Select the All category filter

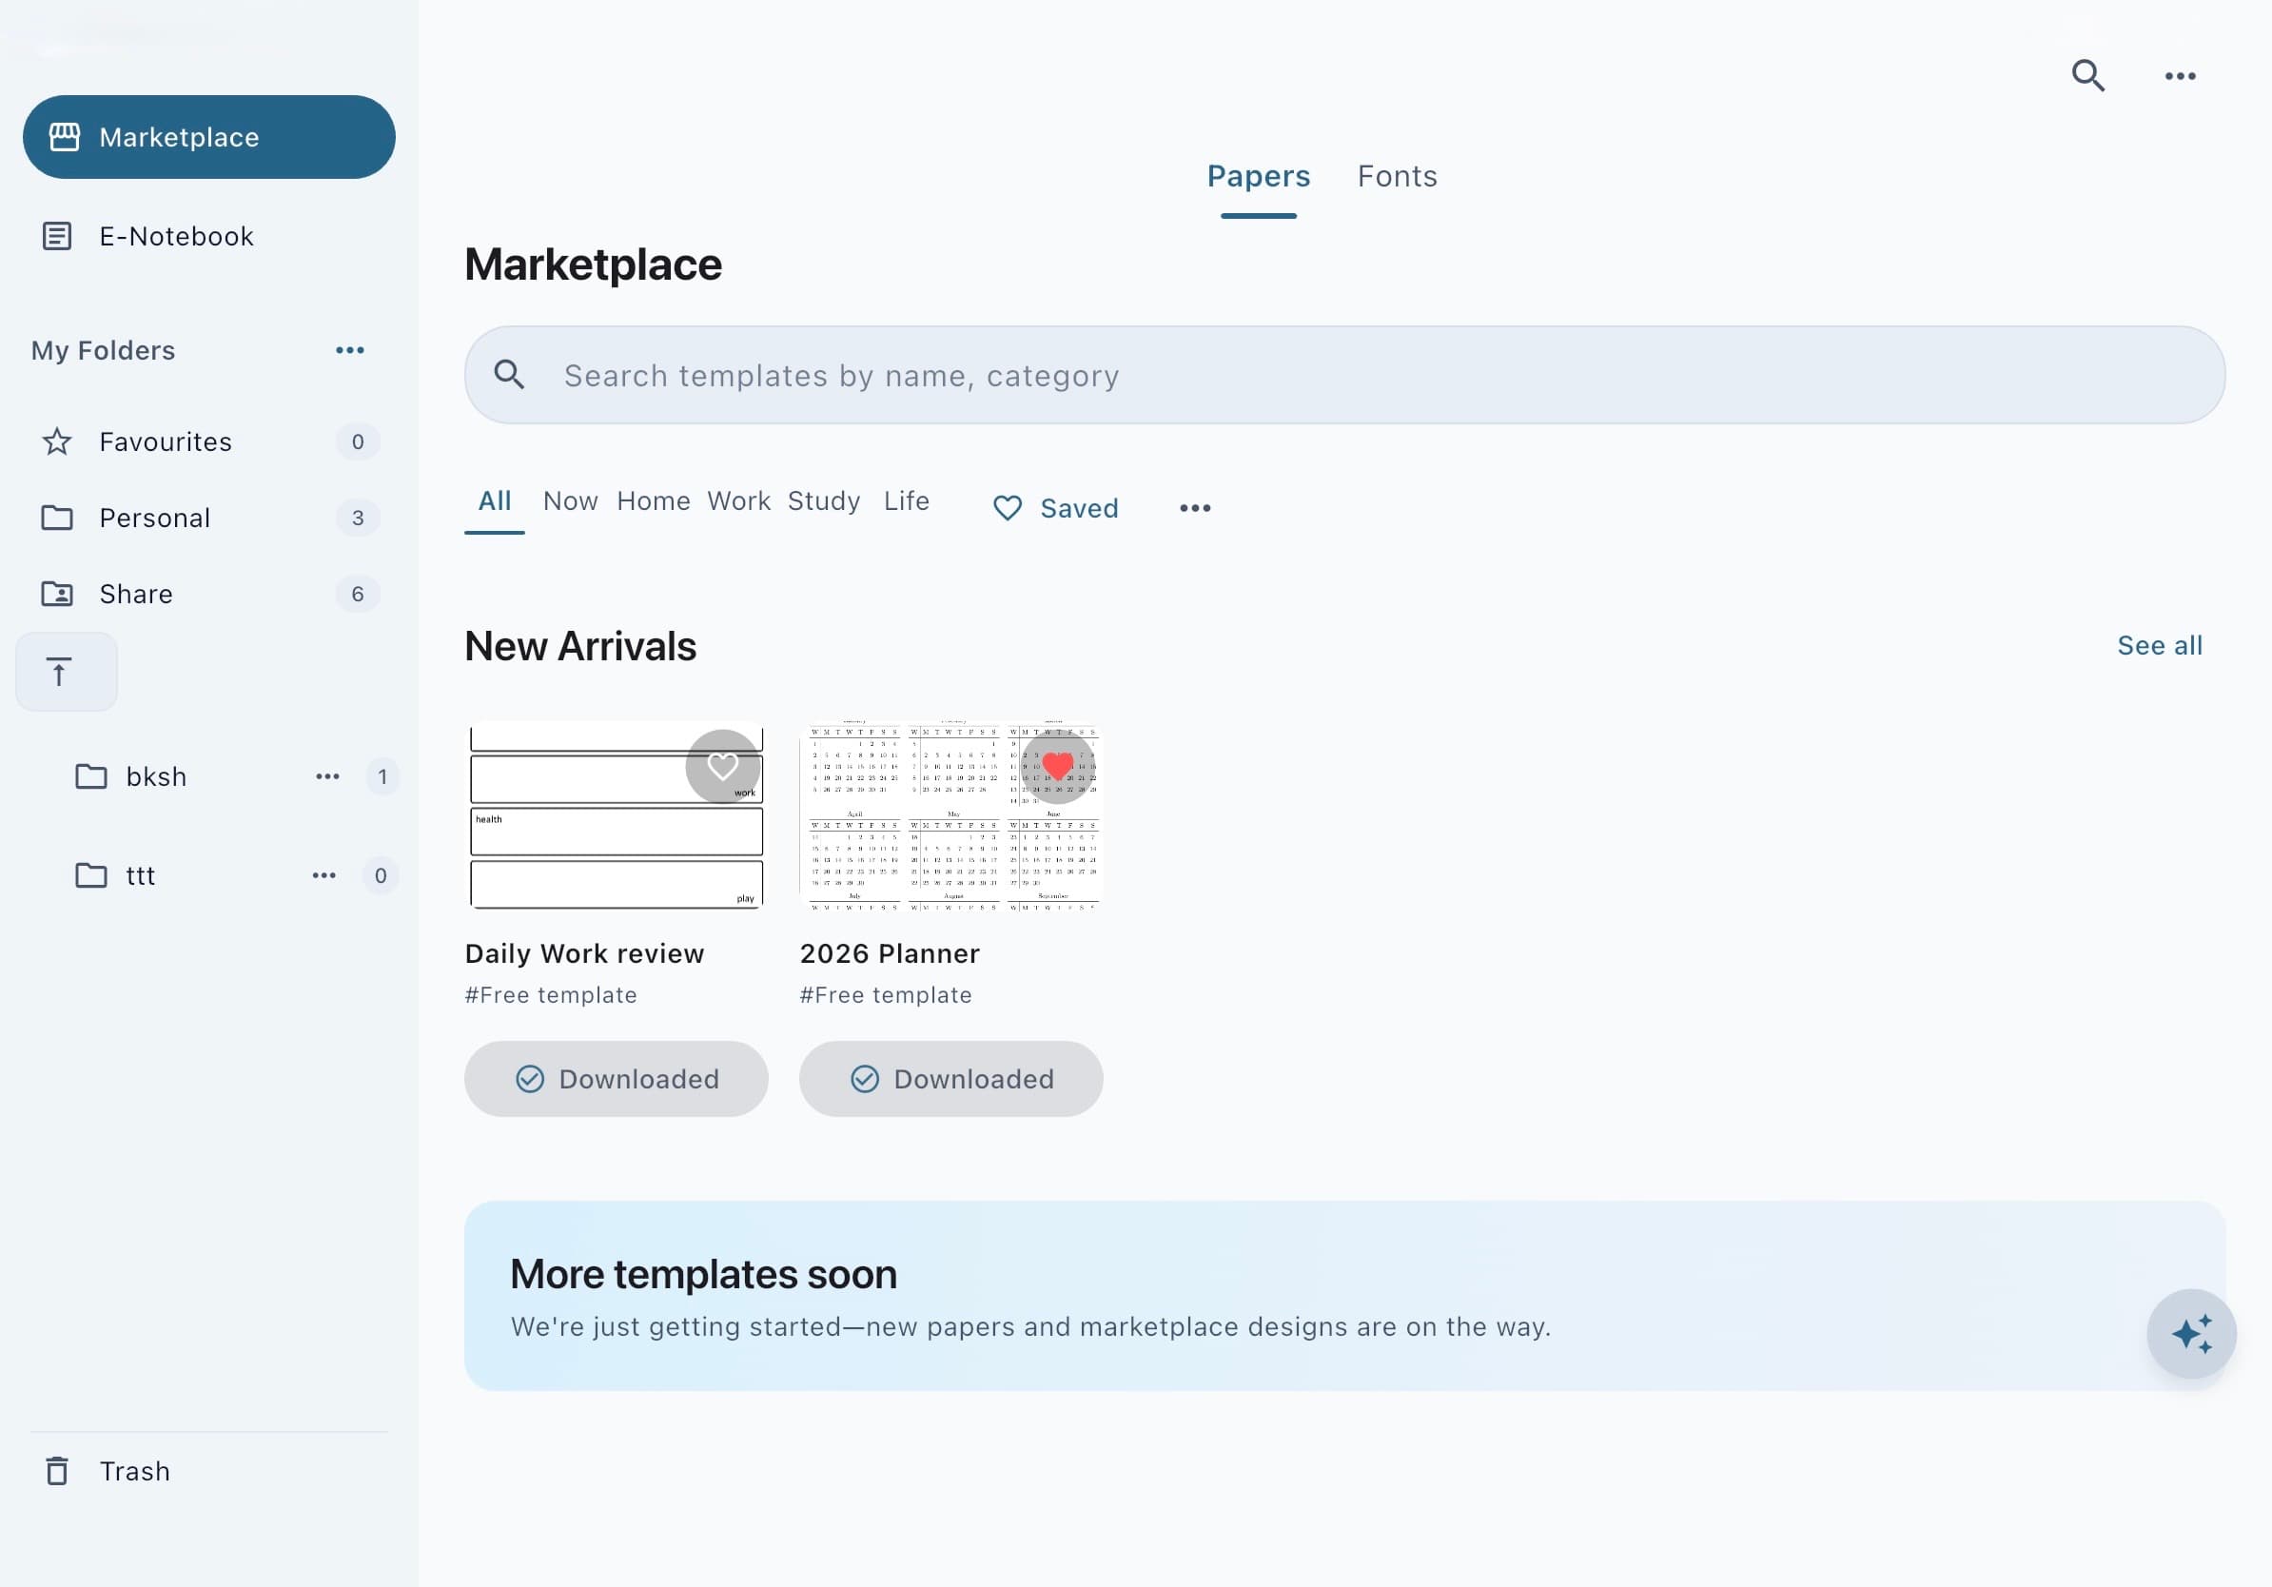click(x=495, y=500)
